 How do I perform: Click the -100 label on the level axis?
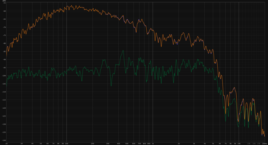(4, 76)
